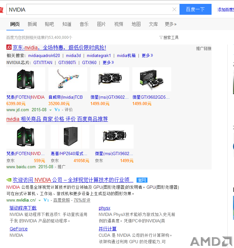Click the 评价 link after www.jd.com

[x=69, y=110]
